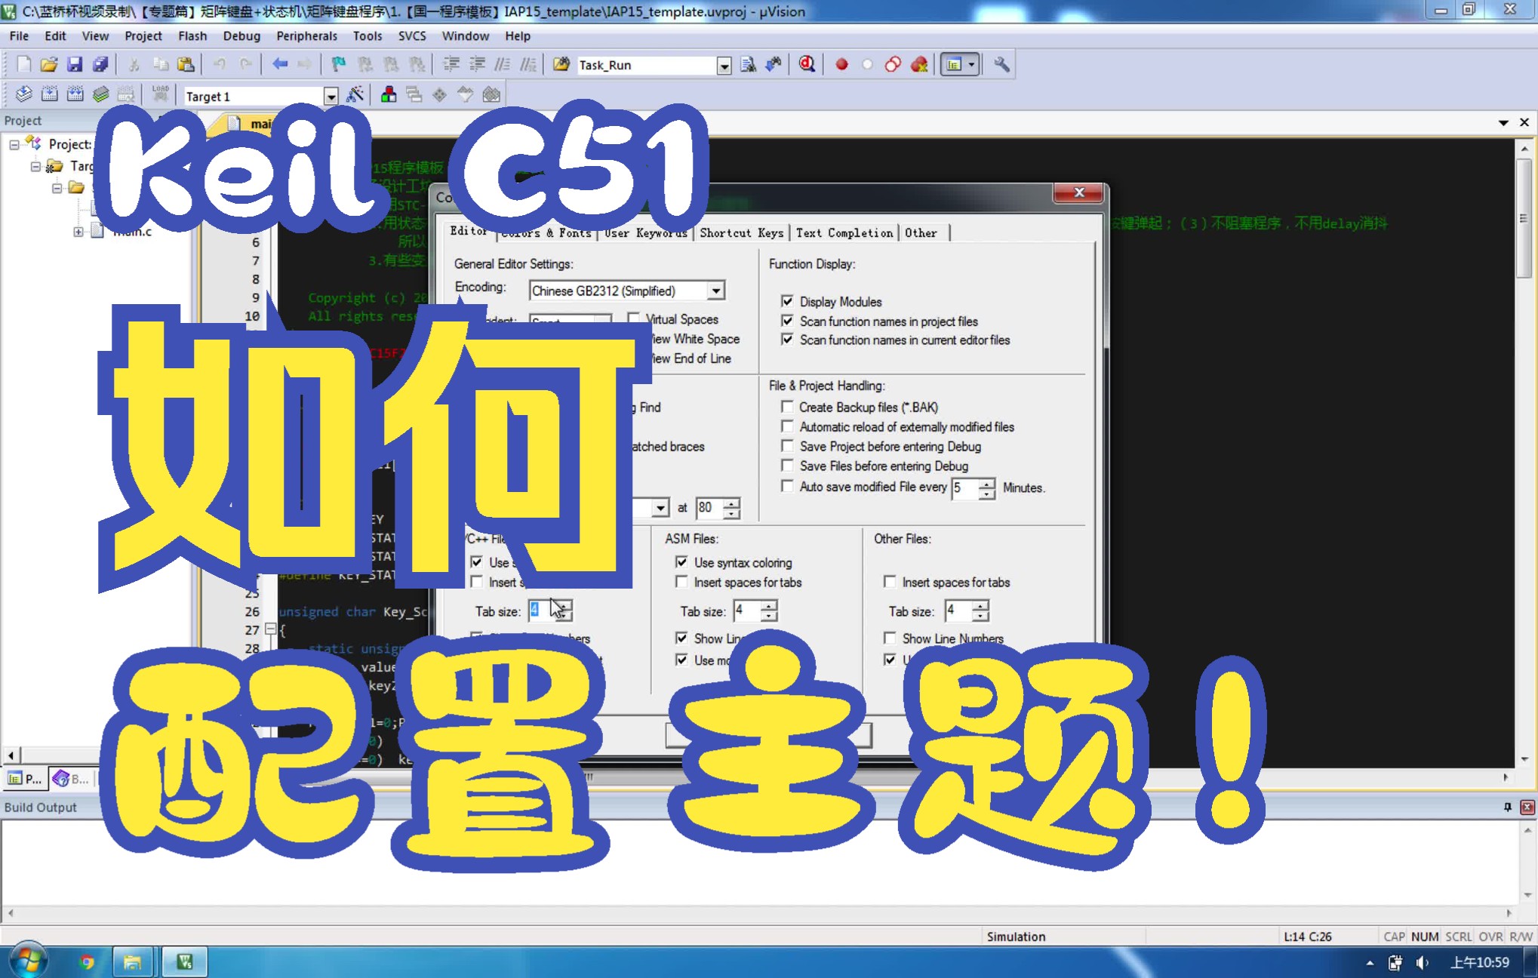Viewport: 1538px width, 978px height.
Task: Click the bookmark flag icon
Action: click(339, 65)
